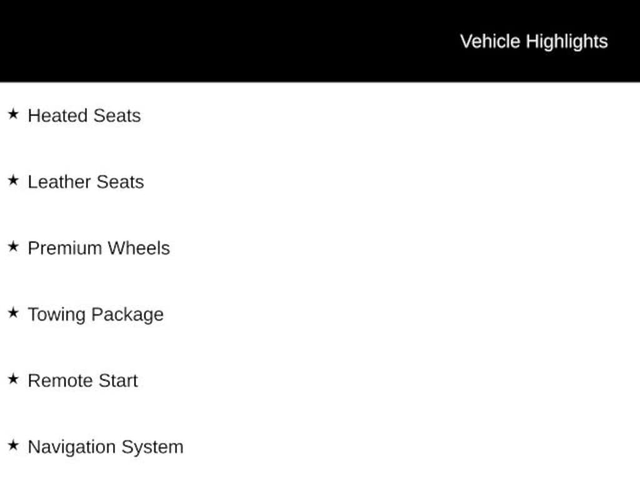The image size is (640, 480).
Task: Click the word Start in Remote Start
Action: click(x=118, y=381)
